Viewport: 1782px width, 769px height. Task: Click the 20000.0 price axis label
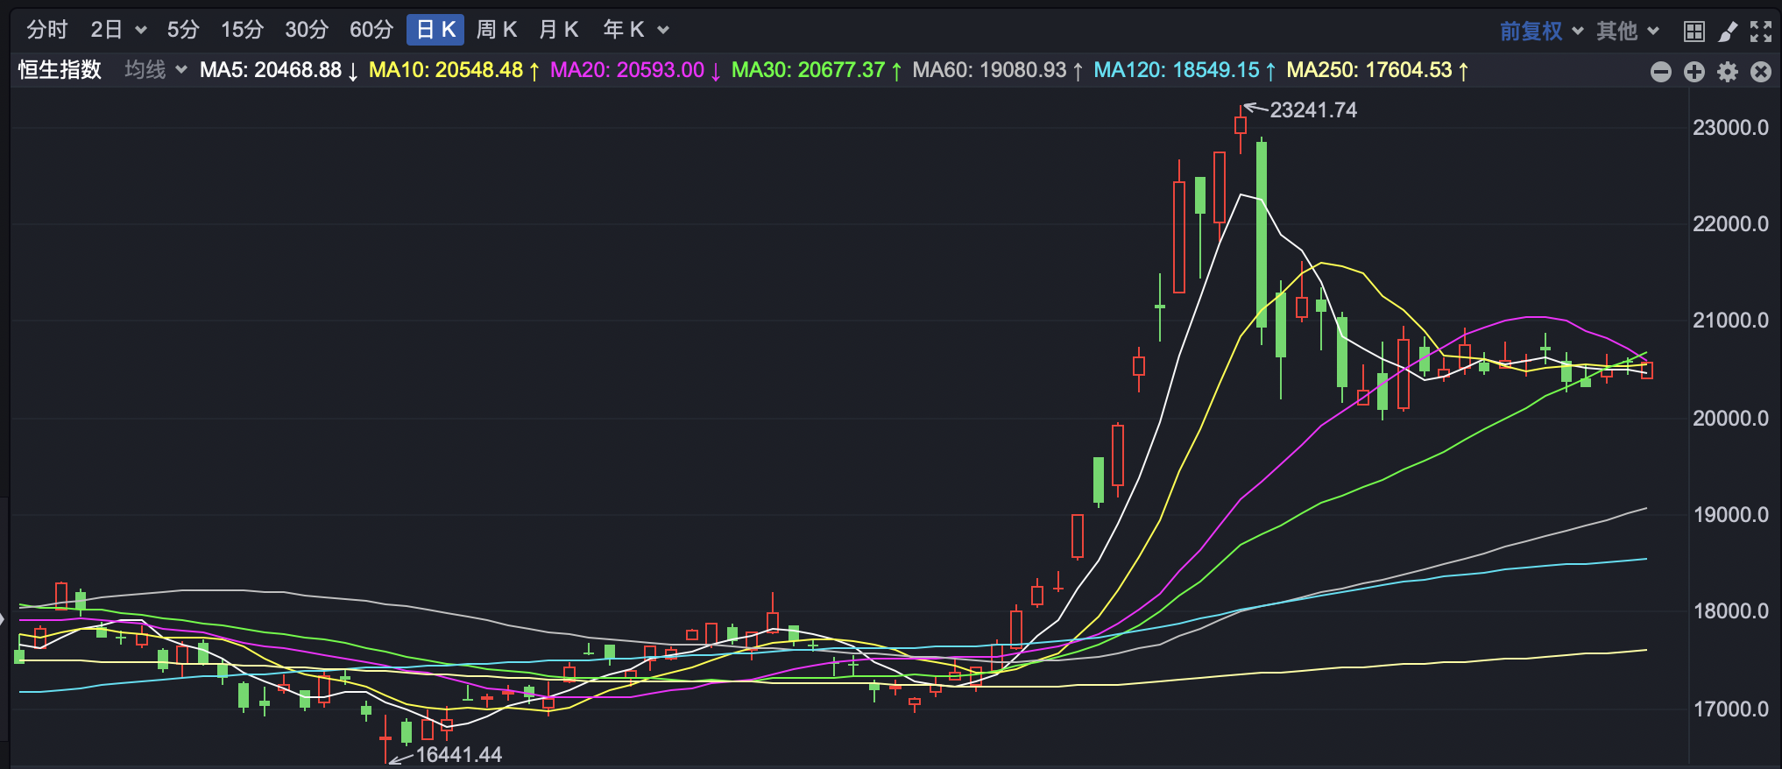[1730, 419]
